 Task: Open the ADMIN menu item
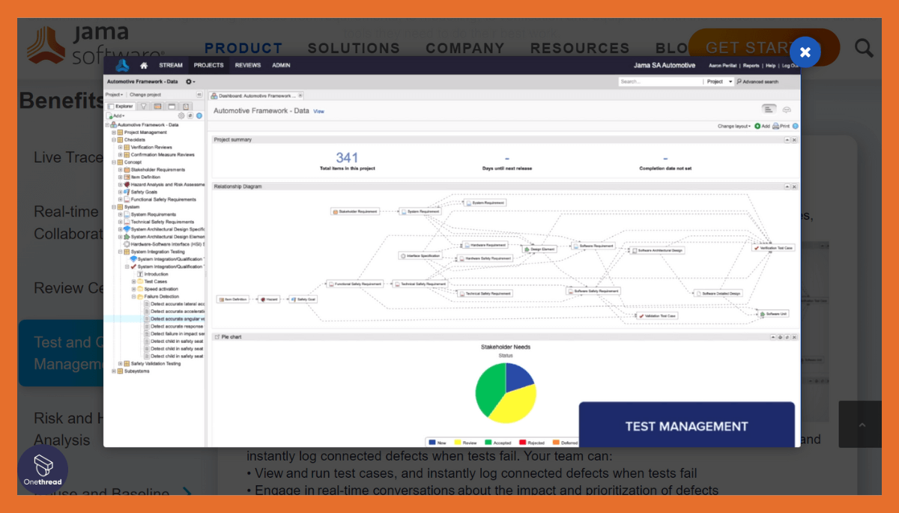[281, 66]
